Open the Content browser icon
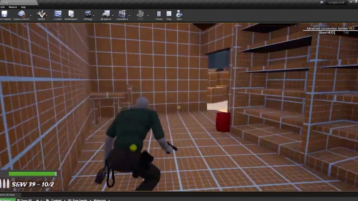The image size is (358, 201). (x=58, y=14)
